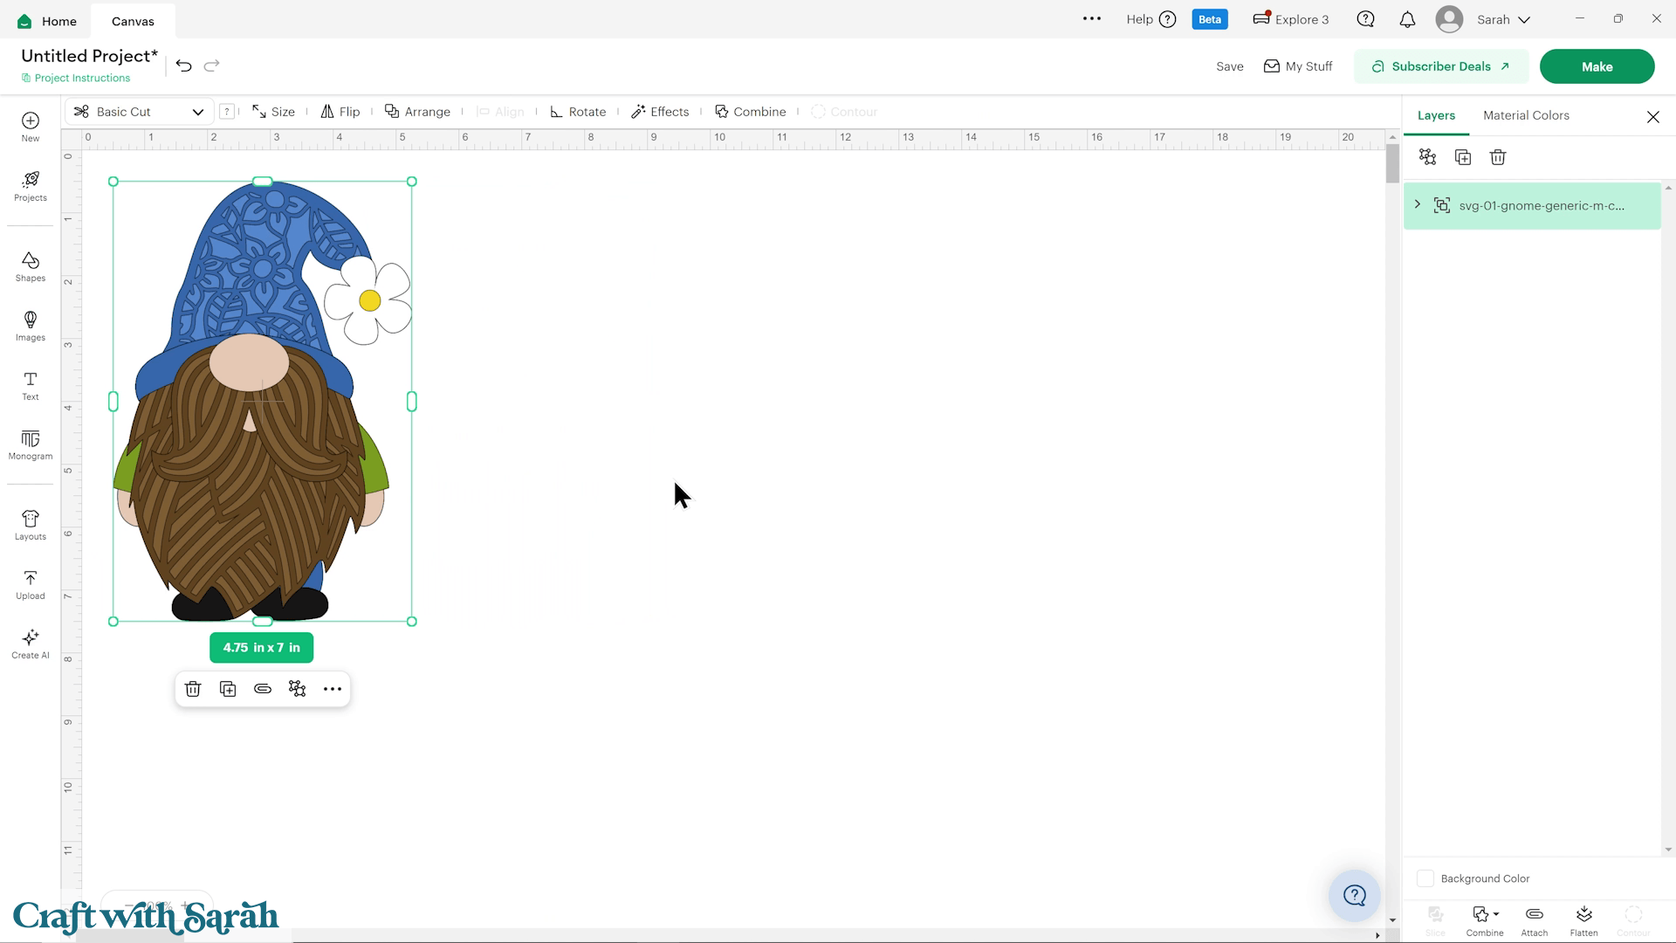The image size is (1676, 943).
Task: Click the canvas vertical scrollbar thumb
Action: [x=1392, y=163]
